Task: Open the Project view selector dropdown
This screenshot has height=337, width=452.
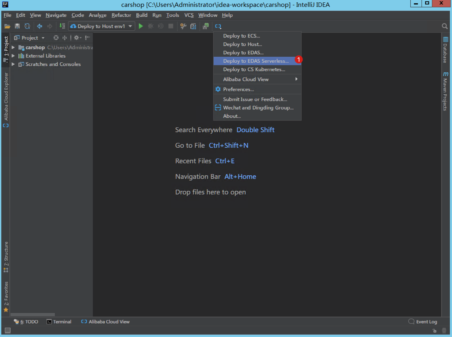Action: (30, 38)
